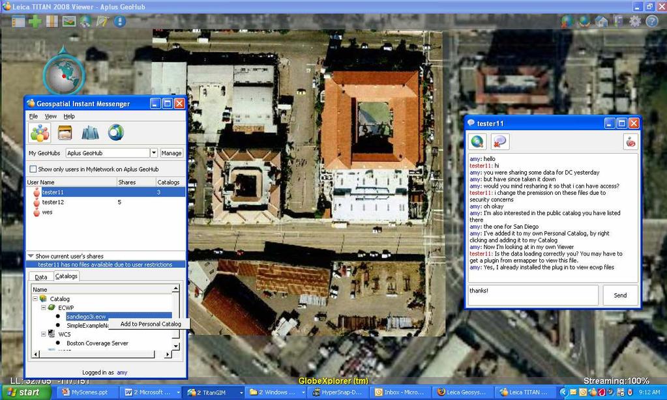The image size is (667, 400).
Task: Click the red user icon in tester11 chat
Action: [x=630, y=141]
